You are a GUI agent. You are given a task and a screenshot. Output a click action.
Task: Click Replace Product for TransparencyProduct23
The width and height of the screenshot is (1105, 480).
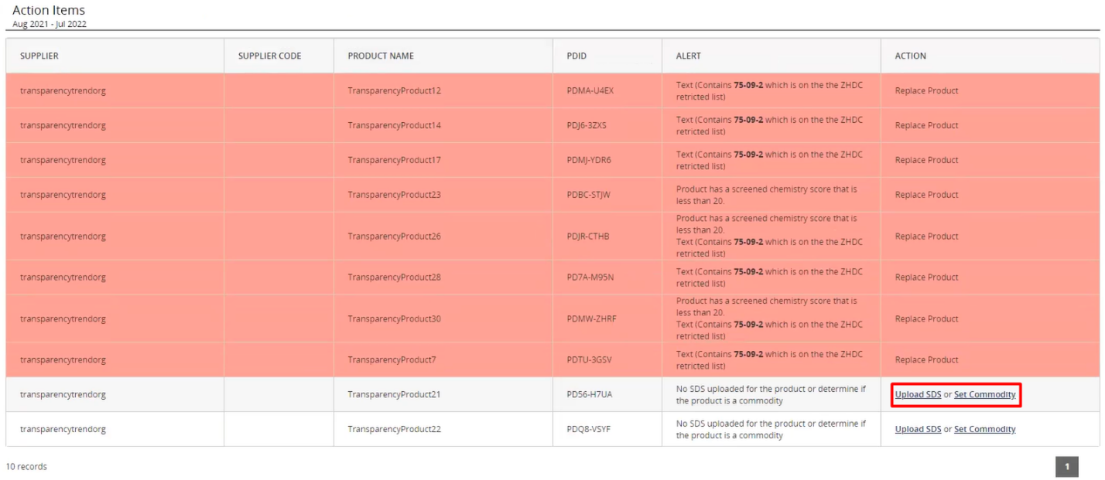click(926, 195)
